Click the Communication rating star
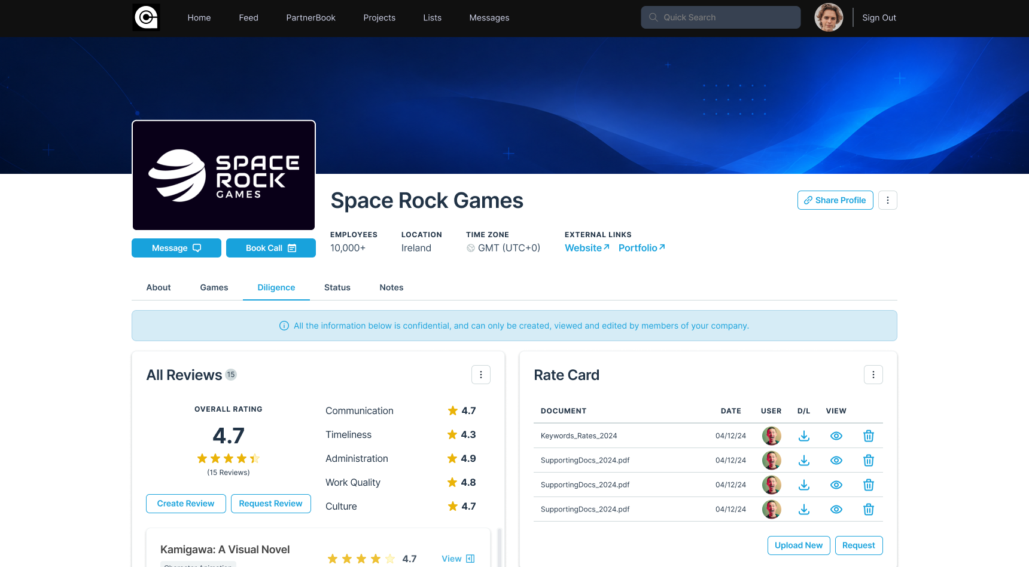 coord(453,410)
